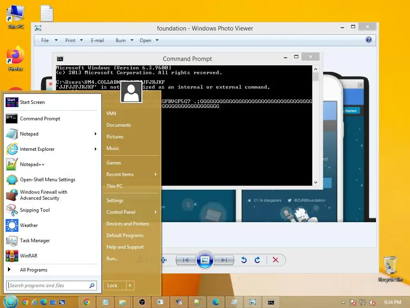Open the Open dropdown in Photo Viewer
This screenshot has width=410, height=308.
tap(149, 41)
